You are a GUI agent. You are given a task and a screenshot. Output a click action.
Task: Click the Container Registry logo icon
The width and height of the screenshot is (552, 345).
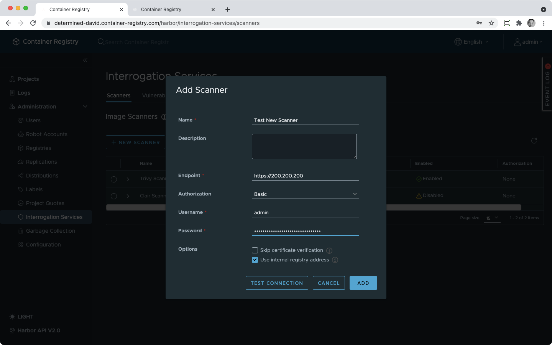pyautogui.click(x=16, y=42)
